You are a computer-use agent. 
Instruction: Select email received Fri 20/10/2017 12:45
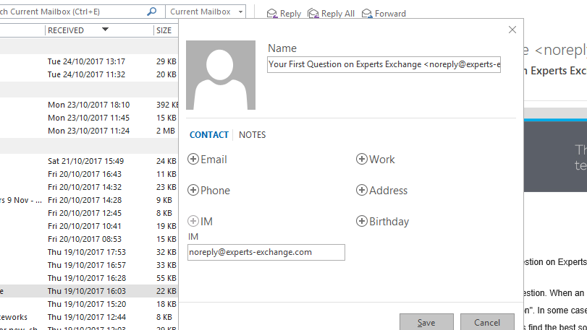[x=89, y=213]
